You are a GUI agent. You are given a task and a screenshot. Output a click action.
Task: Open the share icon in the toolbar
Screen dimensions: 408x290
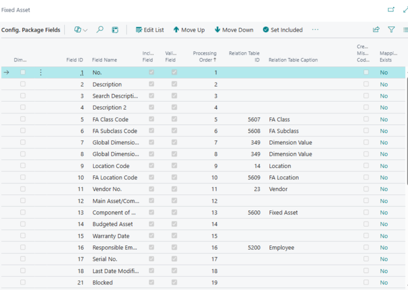point(376,29)
